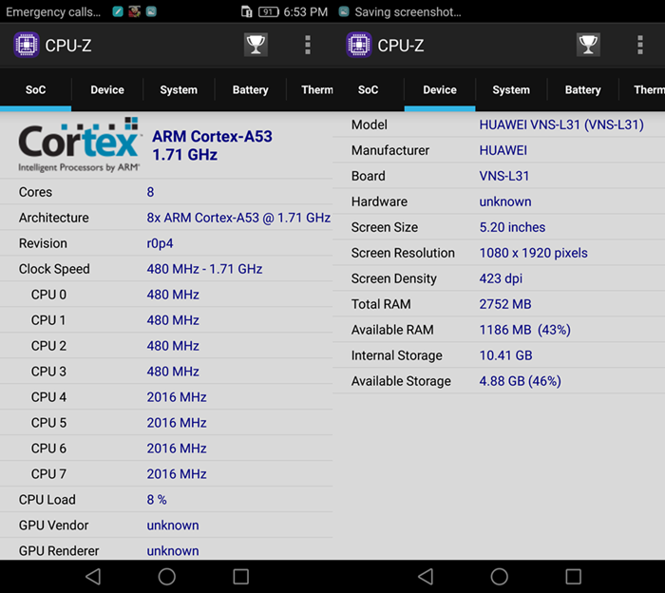The width and height of the screenshot is (665, 593).
Task: Tap the CPU 0 row
Action: click(166, 295)
